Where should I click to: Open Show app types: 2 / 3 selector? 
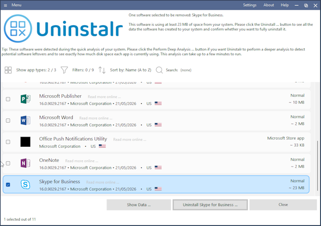[36, 70]
